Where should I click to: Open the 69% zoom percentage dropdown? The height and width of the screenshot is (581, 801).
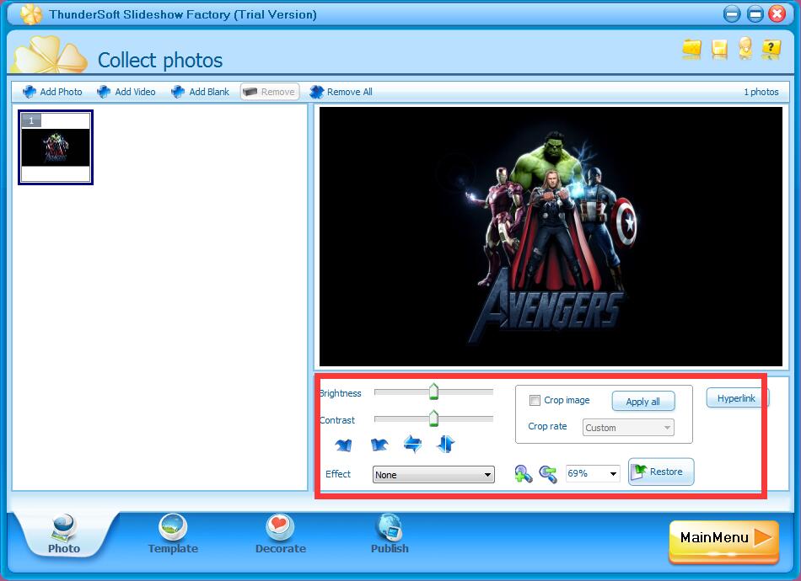point(592,473)
